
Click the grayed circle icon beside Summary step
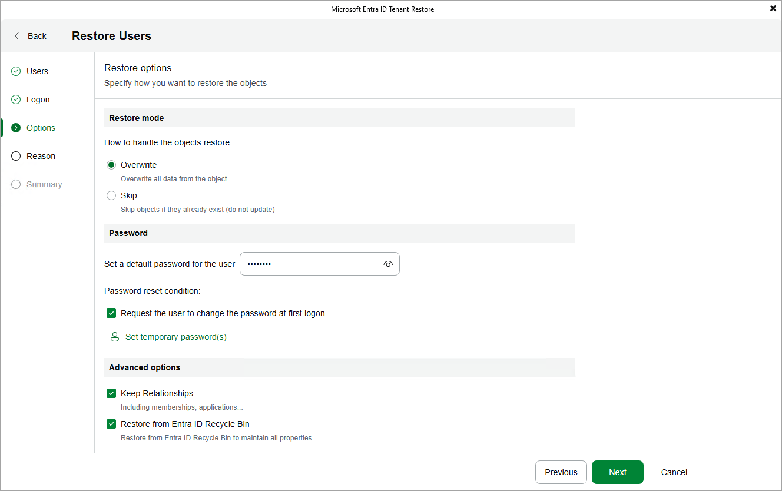15,184
